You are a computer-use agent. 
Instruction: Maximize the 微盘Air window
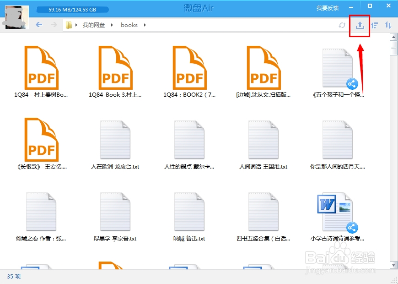[370, 6]
